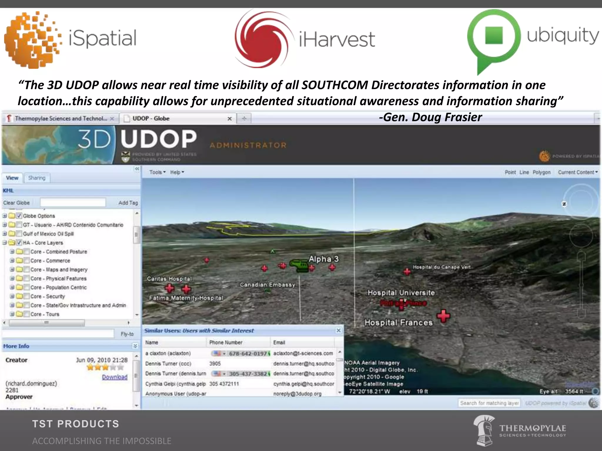Expand the Gulf of Mexico Oil Spill node
The image size is (602, 451).
5,234
